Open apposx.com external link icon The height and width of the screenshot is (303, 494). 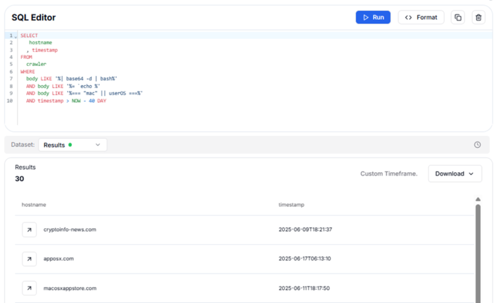[30, 258]
